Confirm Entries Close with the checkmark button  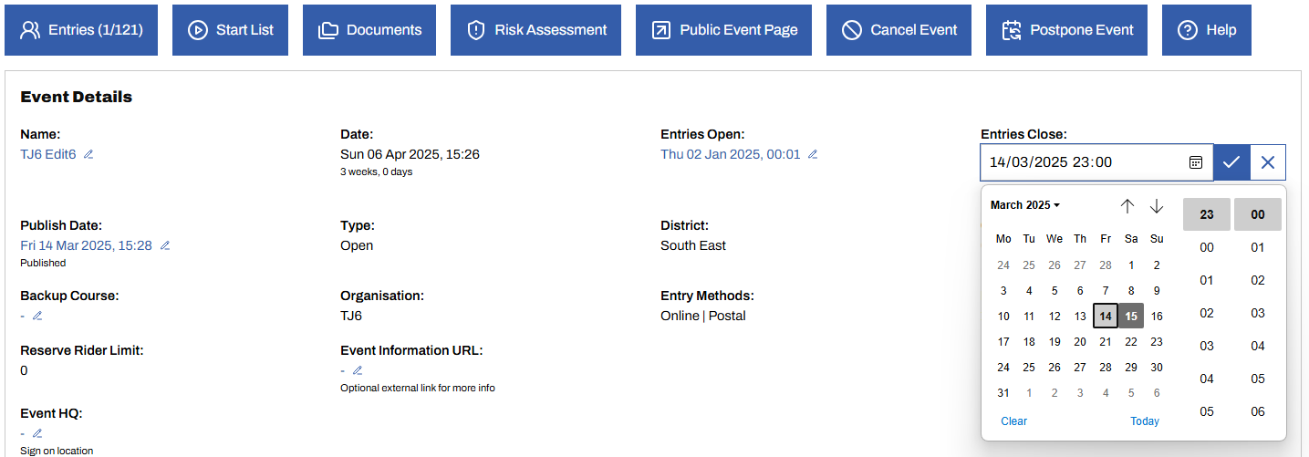1231,162
